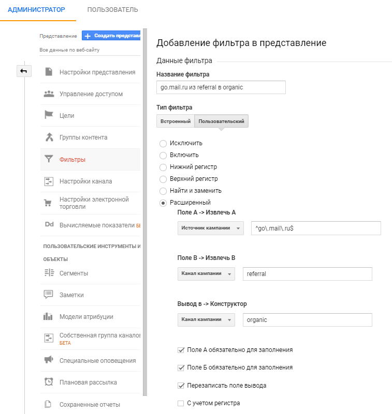Select the Исключить radio button
392x414 pixels.
point(163,143)
